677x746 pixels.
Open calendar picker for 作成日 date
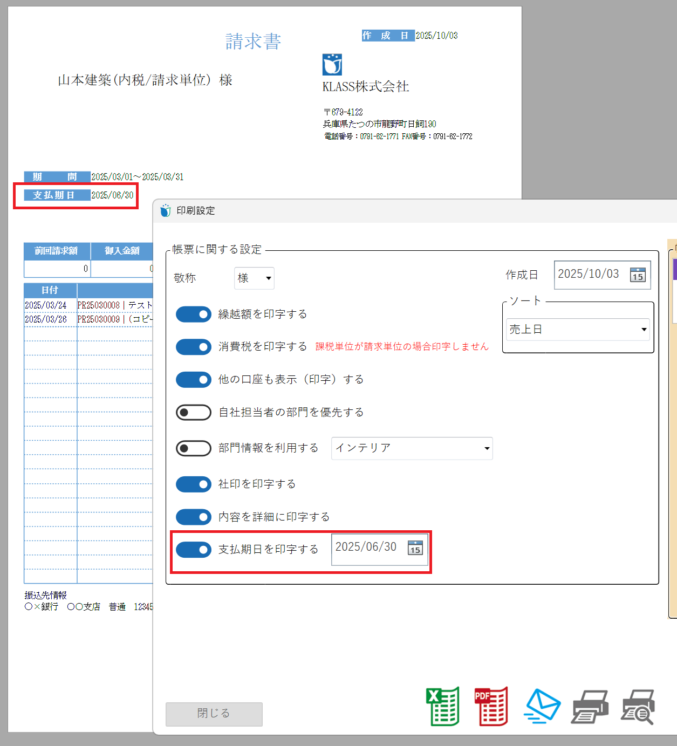(638, 275)
